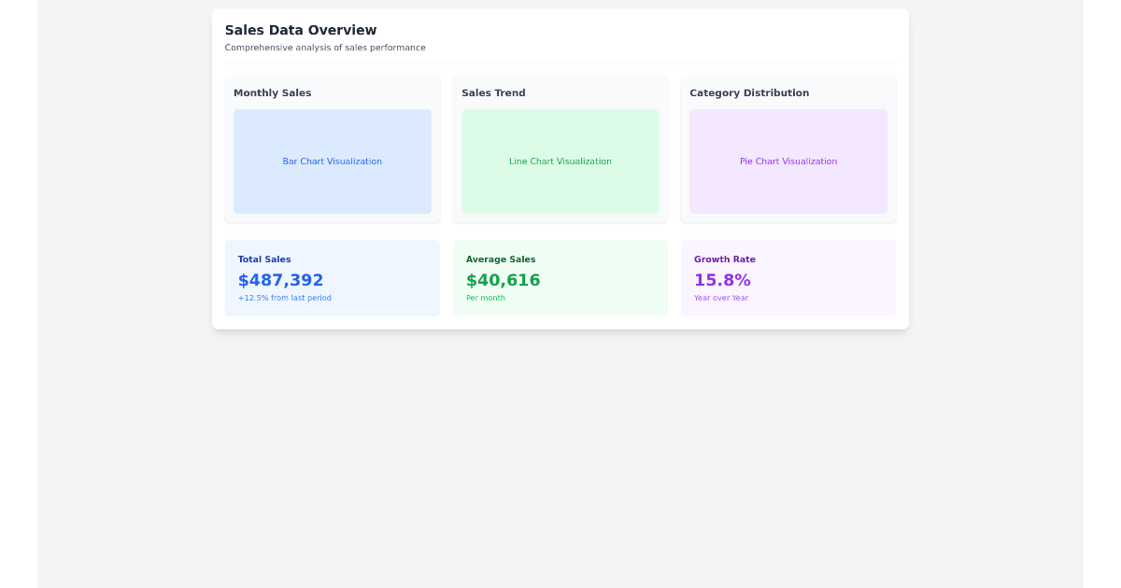
Task: Click the Average Sales summary card
Action: (560, 277)
